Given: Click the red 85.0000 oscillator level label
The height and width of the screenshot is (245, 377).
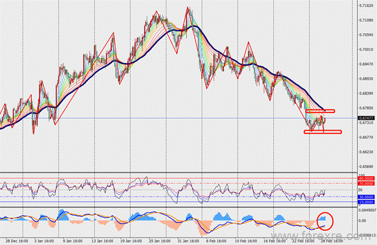Looking at the screenshot, I should (x=366, y=179).
